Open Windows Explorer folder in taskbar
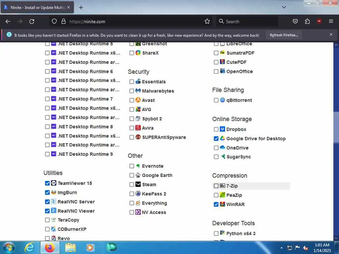Viewport: 339px width, 254px height. [71, 248]
